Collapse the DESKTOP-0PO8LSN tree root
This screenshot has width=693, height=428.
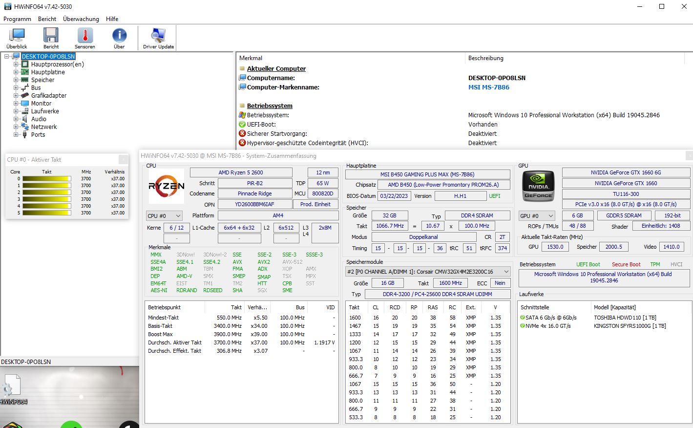click(x=7, y=56)
